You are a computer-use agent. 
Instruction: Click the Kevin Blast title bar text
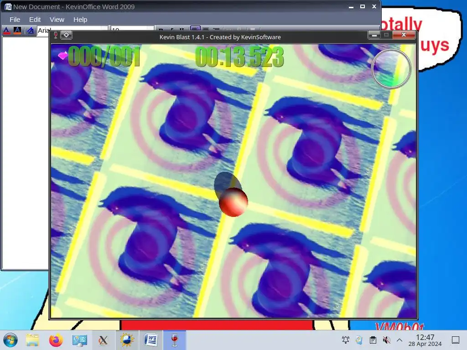(x=220, y=37)
